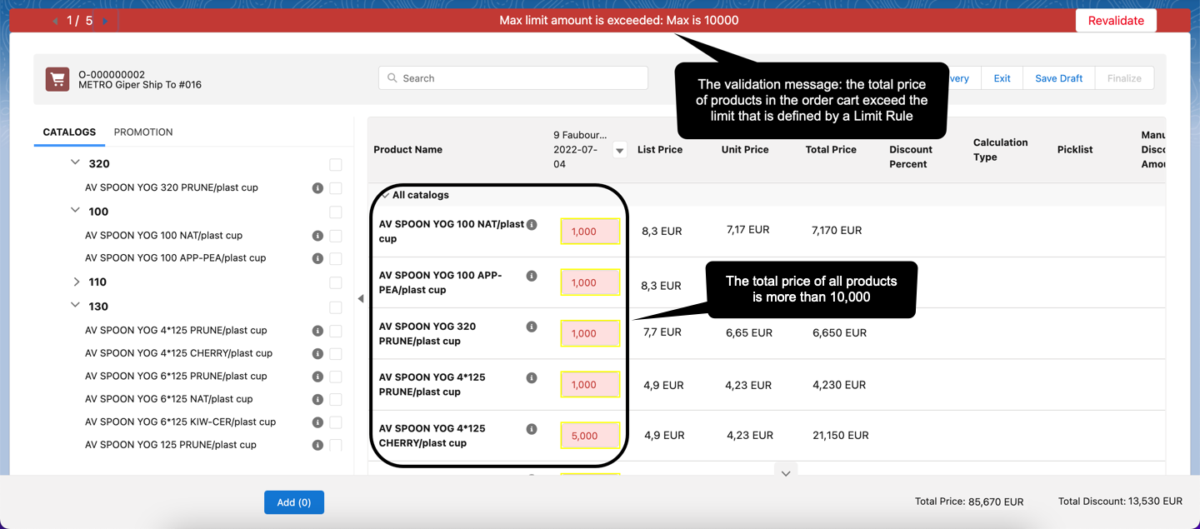The width and height of the screenshot is (1200, 529).
Task: Expand the 110 catalog tree node
Action: point(77,282)
